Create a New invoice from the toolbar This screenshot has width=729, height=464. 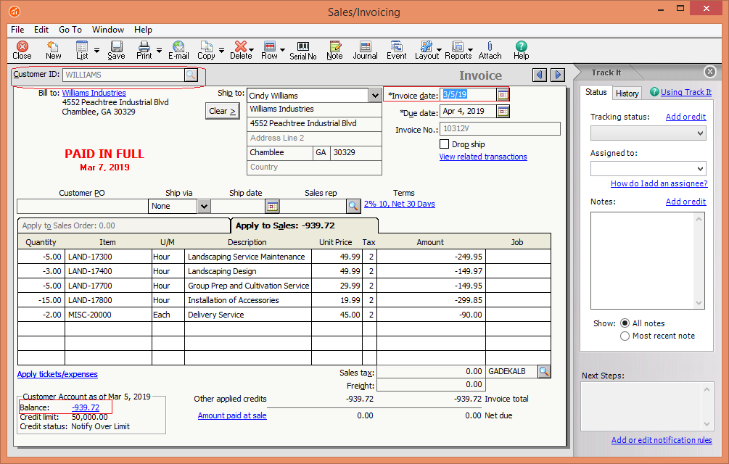coord(53,50)
